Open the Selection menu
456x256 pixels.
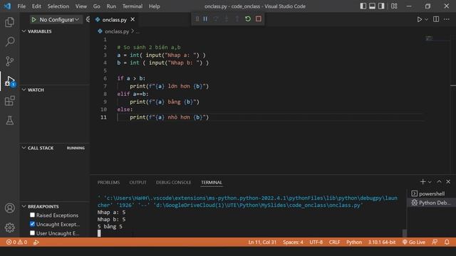tap(58, 6)
